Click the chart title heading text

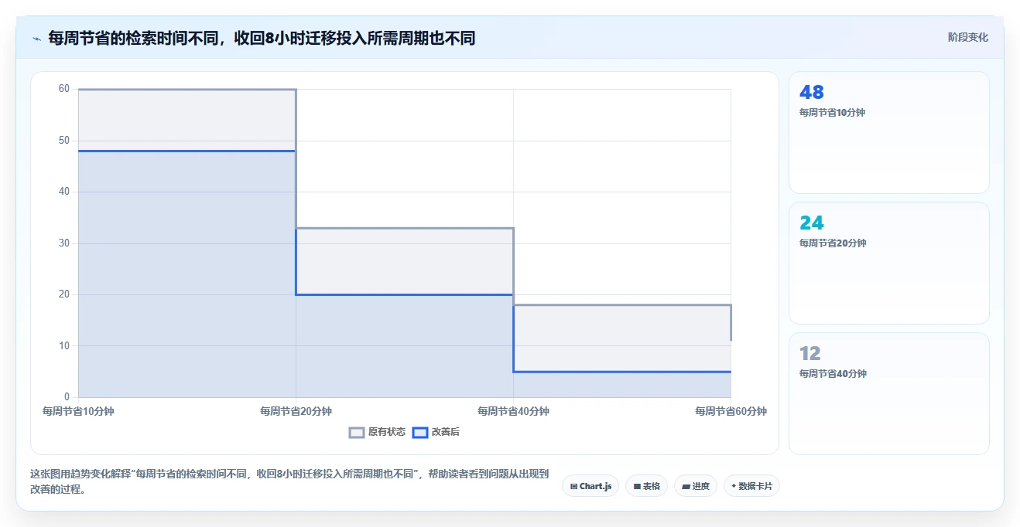tap(262, 38)
